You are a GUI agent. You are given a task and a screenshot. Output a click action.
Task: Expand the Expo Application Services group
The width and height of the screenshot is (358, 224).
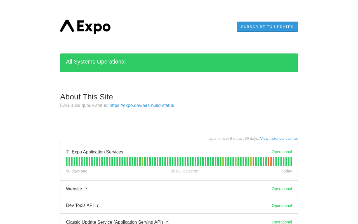click(68, 152)
